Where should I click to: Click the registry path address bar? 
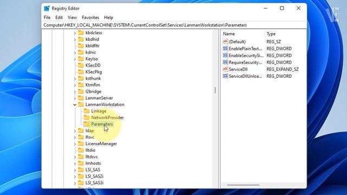[x=174, y=25]
